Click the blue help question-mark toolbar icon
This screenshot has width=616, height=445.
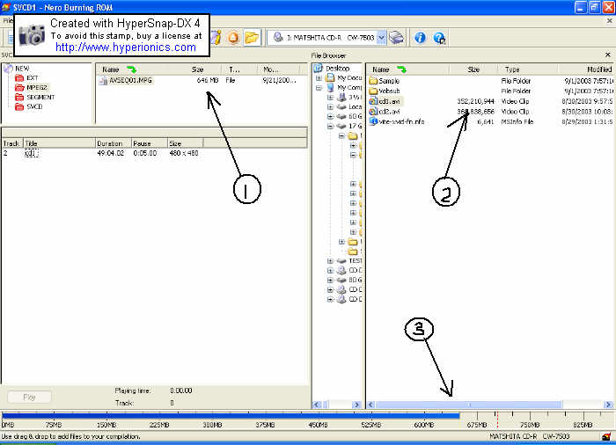439,38
